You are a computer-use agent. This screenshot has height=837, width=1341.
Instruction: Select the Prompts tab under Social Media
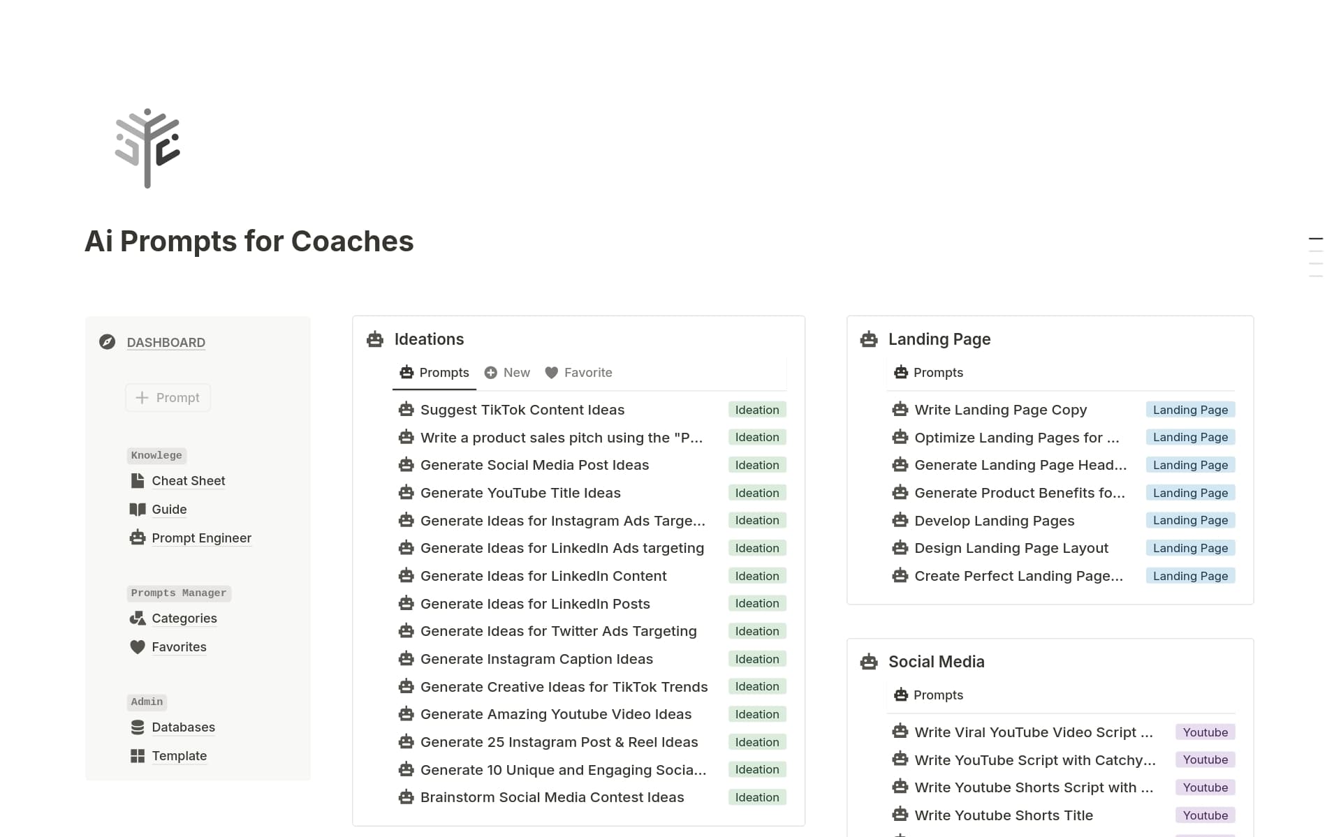[x=929, y=695]
